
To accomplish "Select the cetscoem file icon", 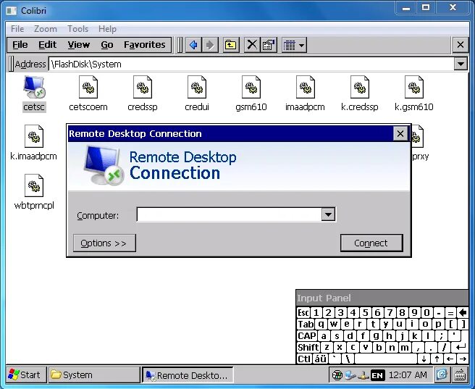I will click(x=88, y=87).
